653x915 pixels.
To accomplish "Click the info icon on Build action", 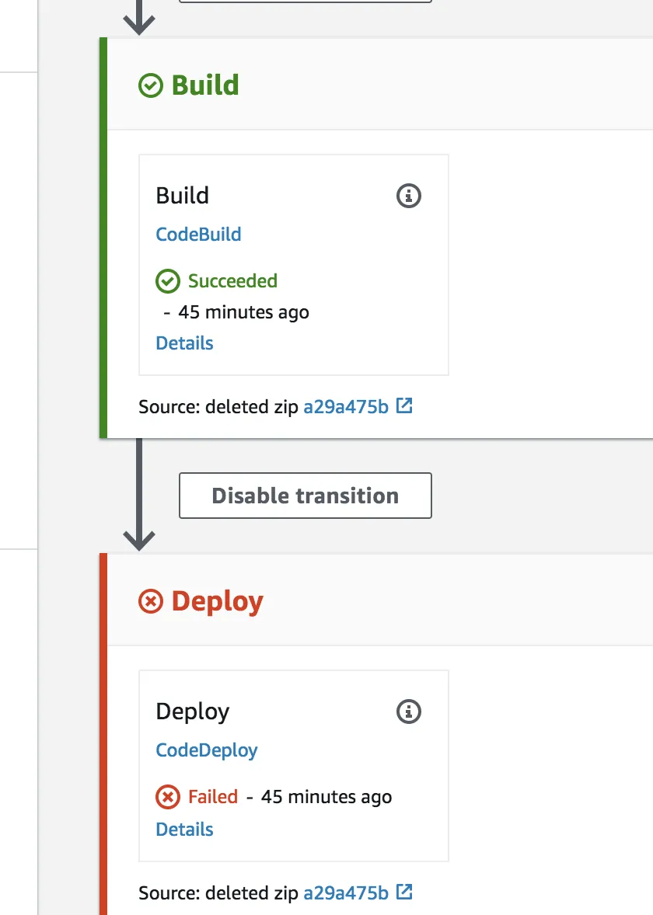I will click(409, 196).
